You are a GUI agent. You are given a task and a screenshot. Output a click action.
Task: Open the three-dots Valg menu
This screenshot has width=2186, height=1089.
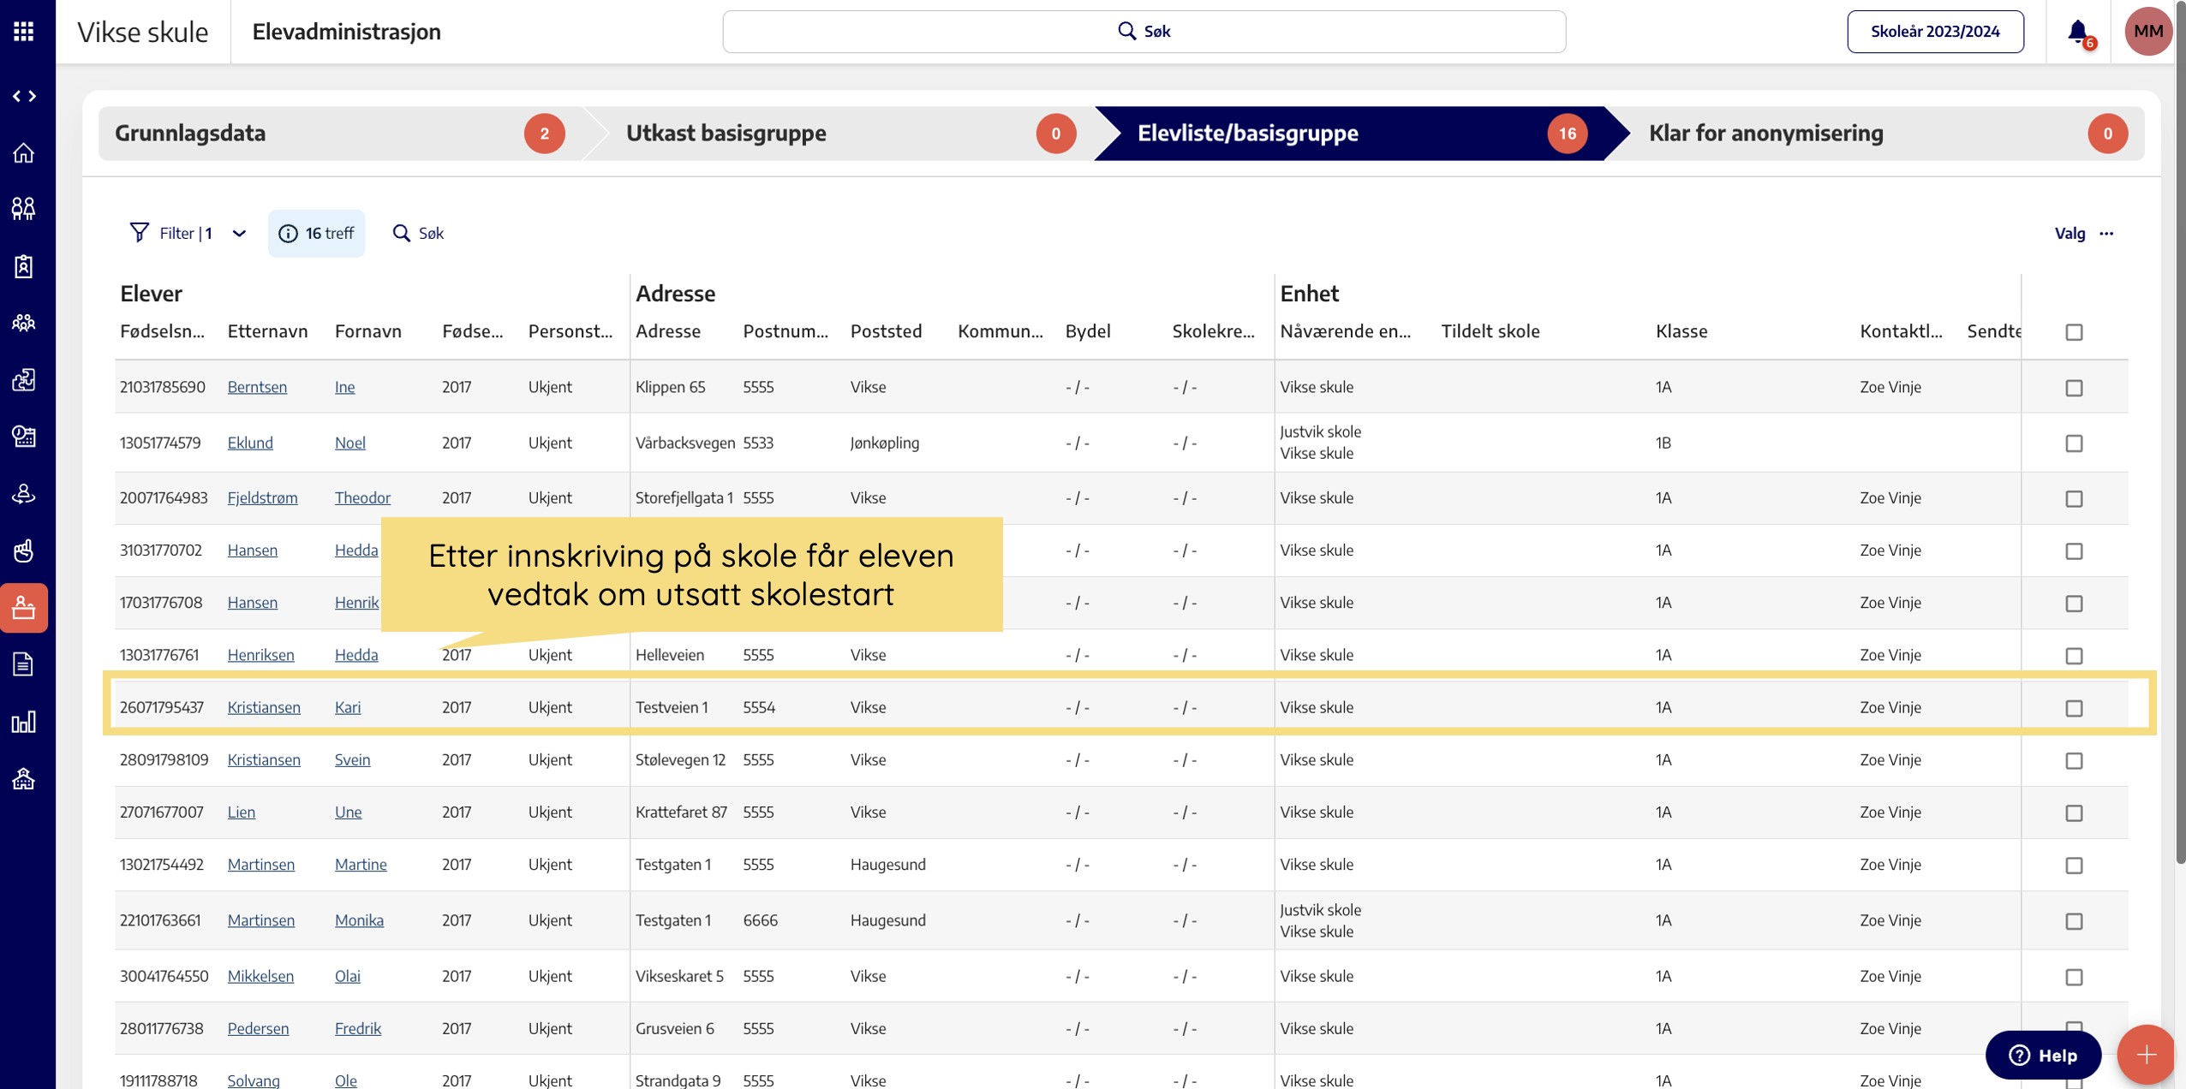coord(2106,234)
